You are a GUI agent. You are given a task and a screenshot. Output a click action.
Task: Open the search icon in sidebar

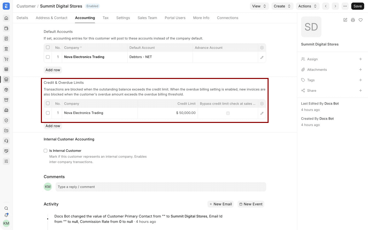[6, 208]
